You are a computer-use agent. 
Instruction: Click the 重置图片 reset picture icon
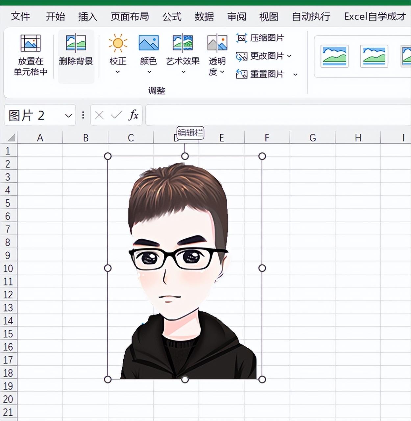pos(241,74)
